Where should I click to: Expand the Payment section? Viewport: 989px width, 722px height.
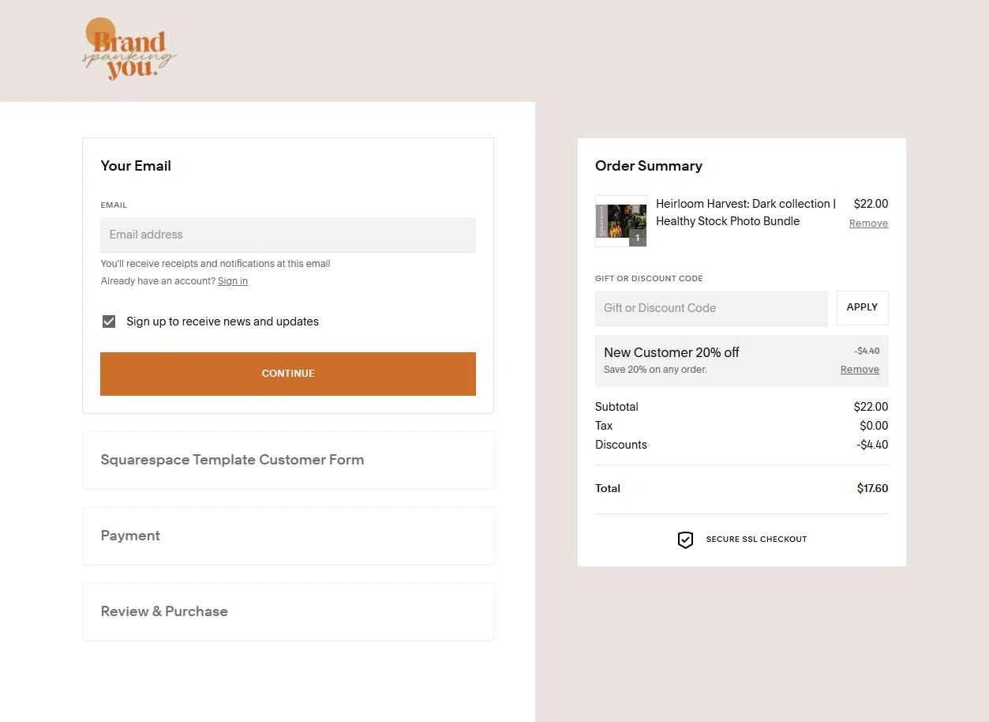(288, 536)
